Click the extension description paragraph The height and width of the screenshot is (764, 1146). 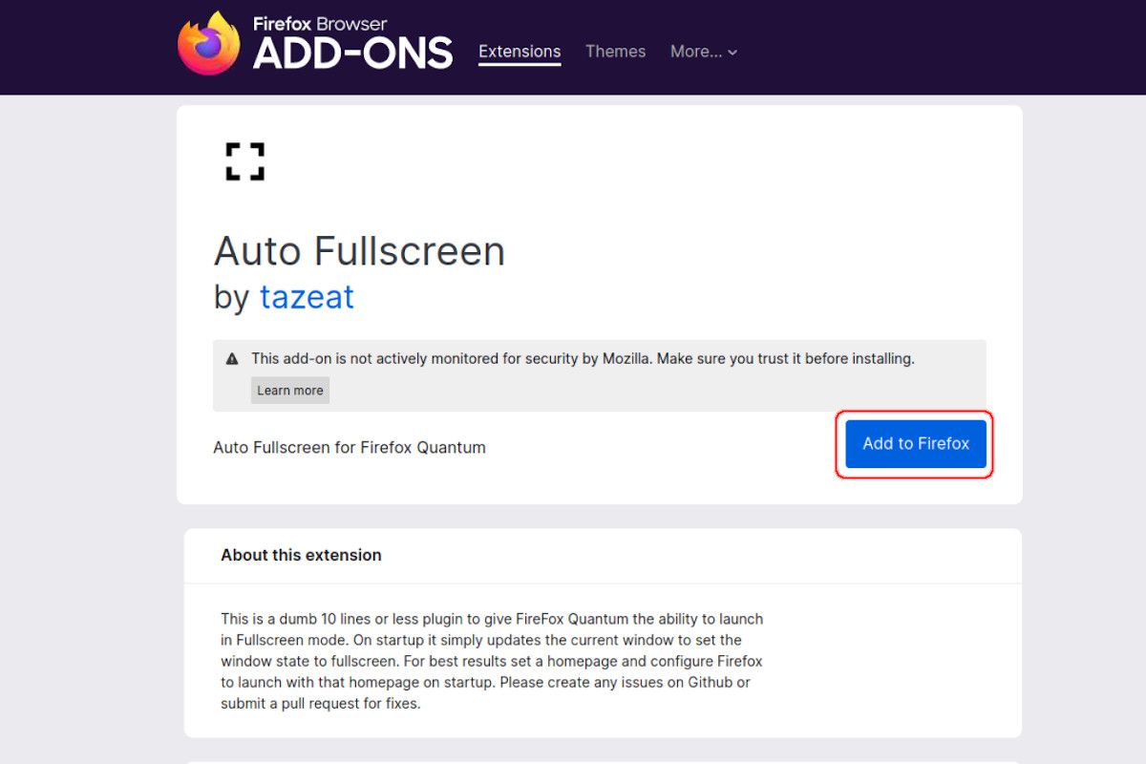tap(492, 661)
